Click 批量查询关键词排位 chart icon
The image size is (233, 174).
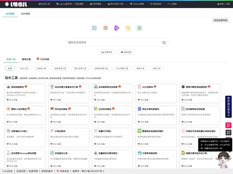pos(96,153)
